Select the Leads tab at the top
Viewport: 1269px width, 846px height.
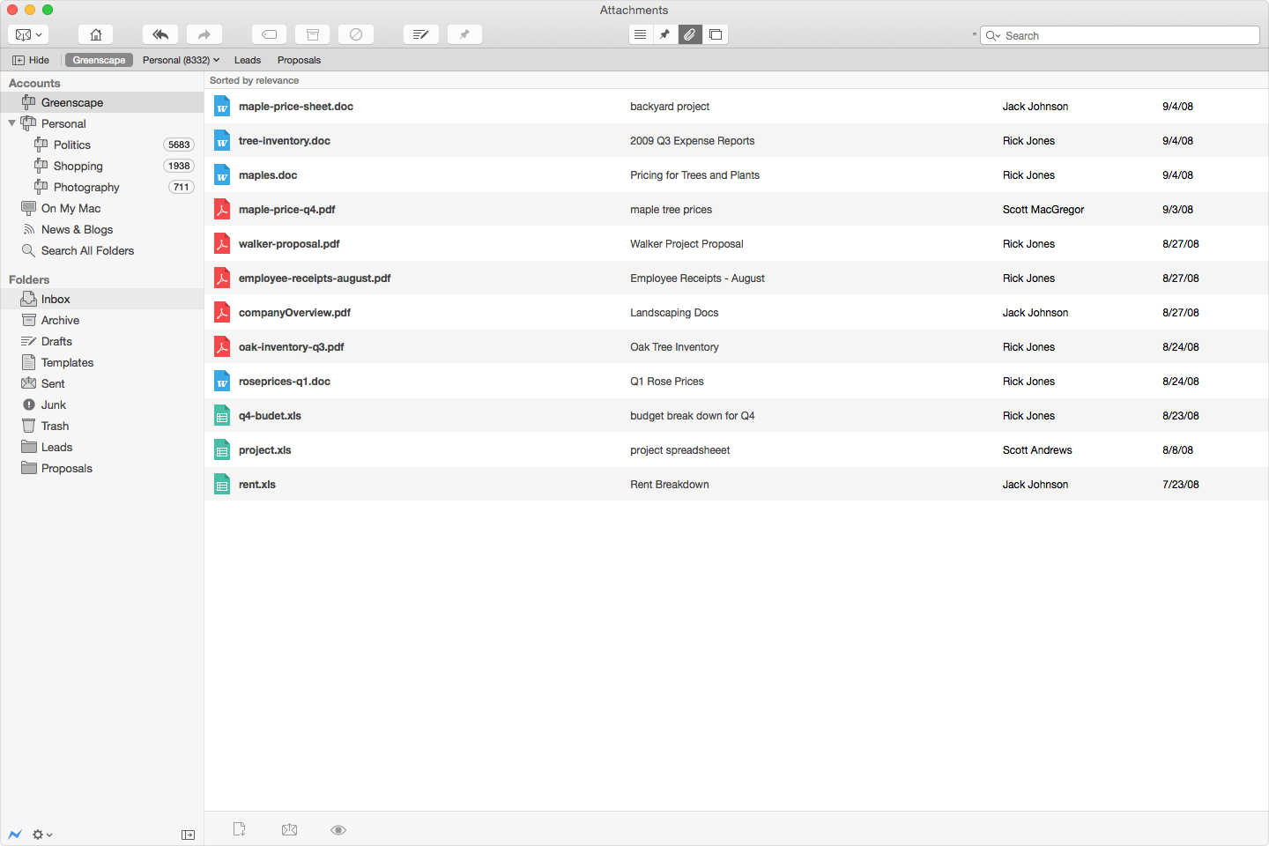247,60
